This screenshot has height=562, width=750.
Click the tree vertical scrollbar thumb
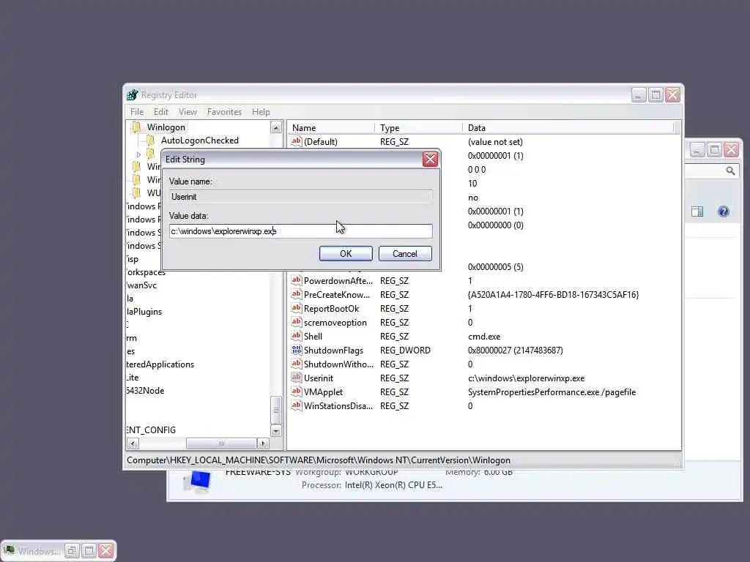pyautogui.click(x=276, y=410)
